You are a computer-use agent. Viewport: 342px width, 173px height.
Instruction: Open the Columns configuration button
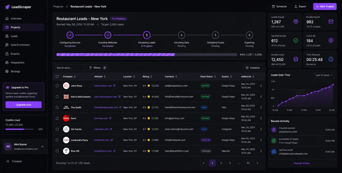253,68
